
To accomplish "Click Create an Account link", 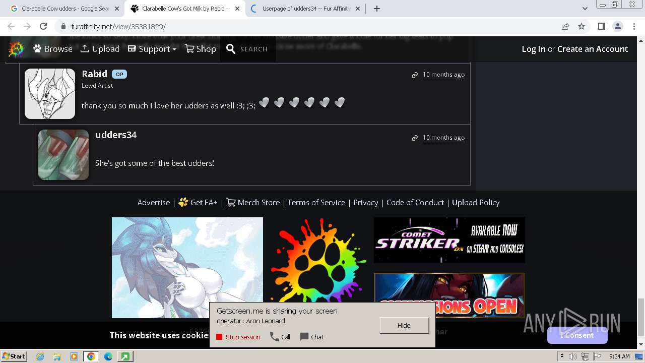I will [x=593, y=49].
